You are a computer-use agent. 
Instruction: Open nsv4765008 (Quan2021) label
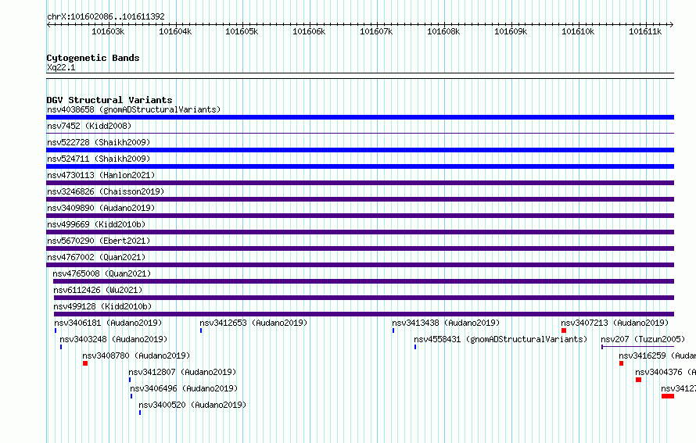click(x=102, y=273)
